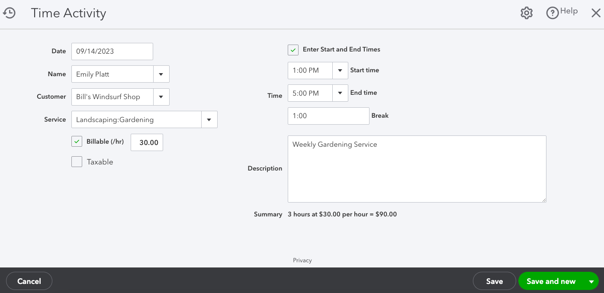The image size is (604, 293).
Task: Uncheck the Billable (/hr) checkbox
Action: (x=77, y=142)
